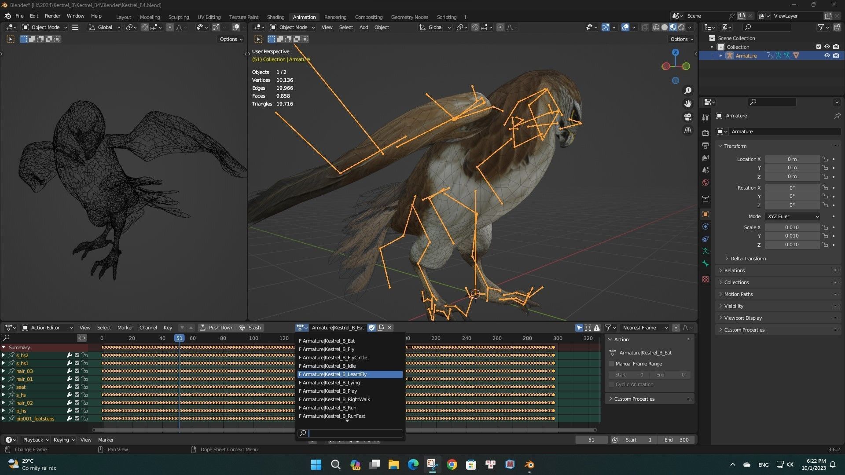Open the Render properties tab icon

[x=705, y=133]
